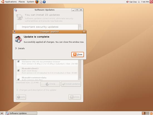Click the update globe icon in Software Updates
The width and height of the screenshot is (153, 115).
click(x=20, y=17)
